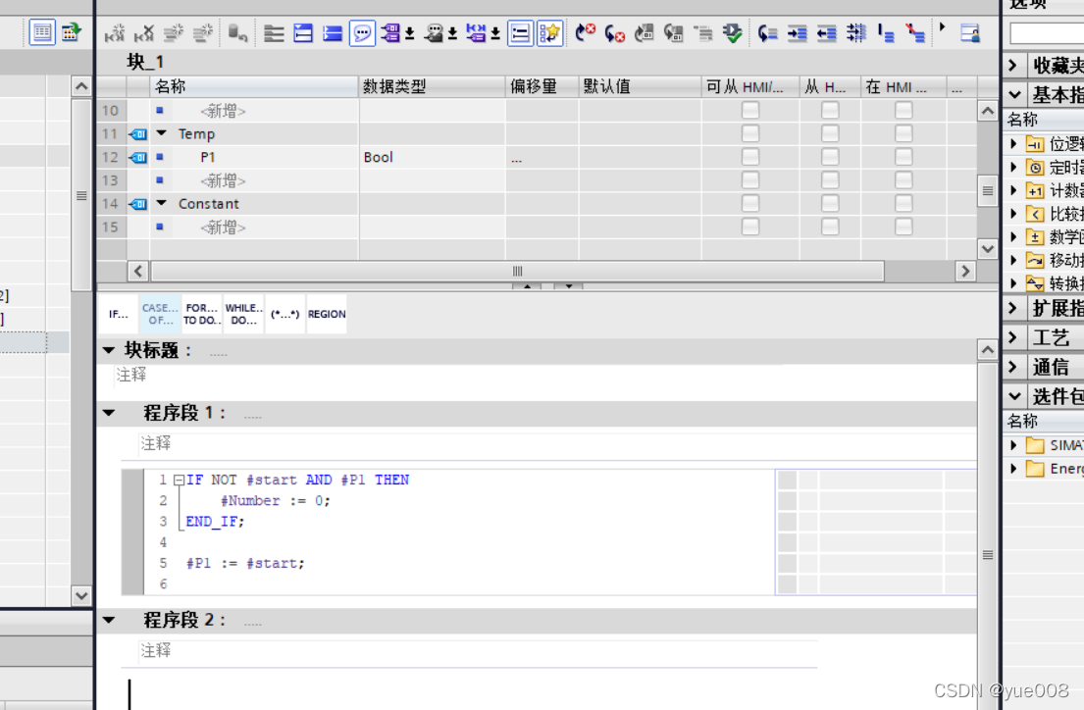The width and height of the screenshot is (1084, 710).
Task: Check HMI accessible box for Temp row
Action: coord(750,133)
